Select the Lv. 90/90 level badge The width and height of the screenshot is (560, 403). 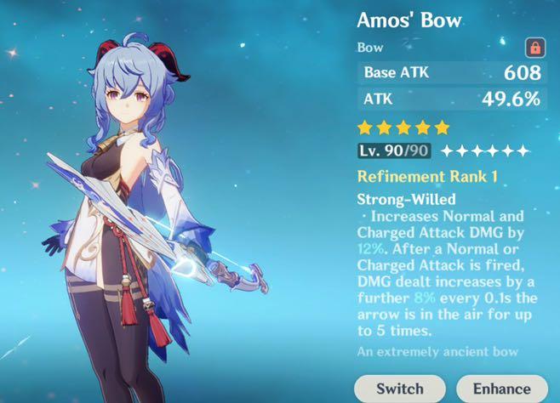394,150
